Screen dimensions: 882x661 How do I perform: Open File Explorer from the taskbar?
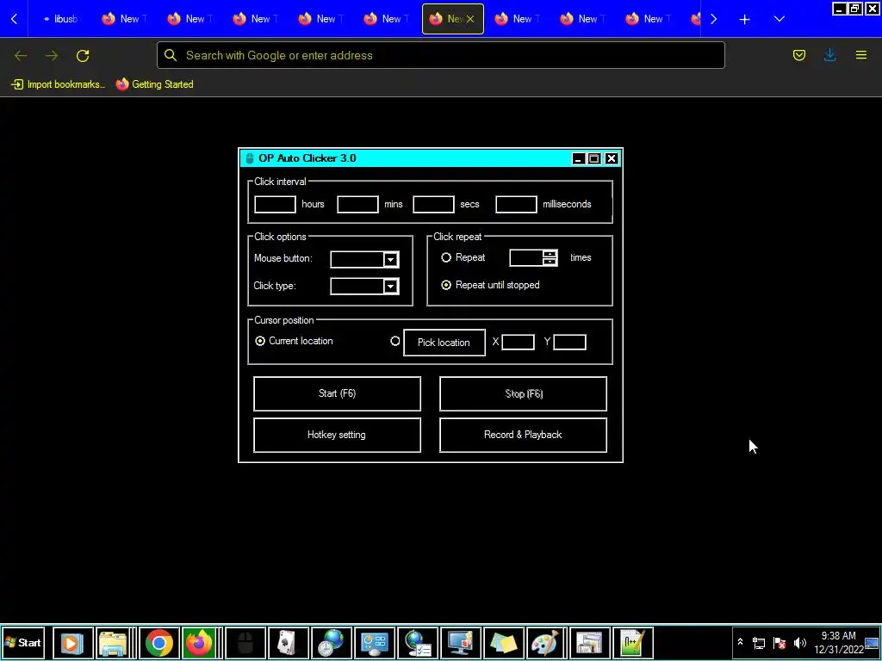point(116,643)
